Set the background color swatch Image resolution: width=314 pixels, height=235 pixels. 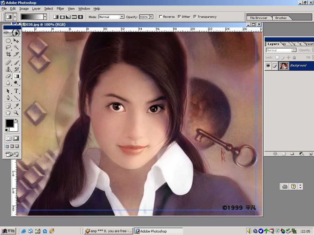[15, 129]
